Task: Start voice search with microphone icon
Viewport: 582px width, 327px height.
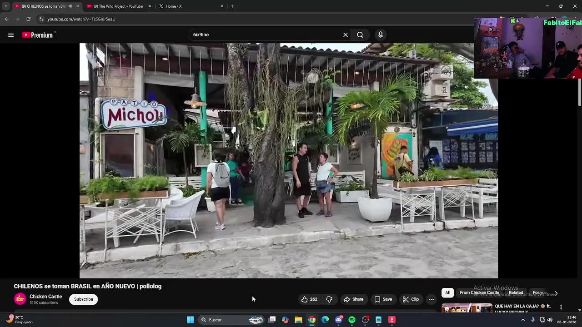Action: click(x=381, y=35)
